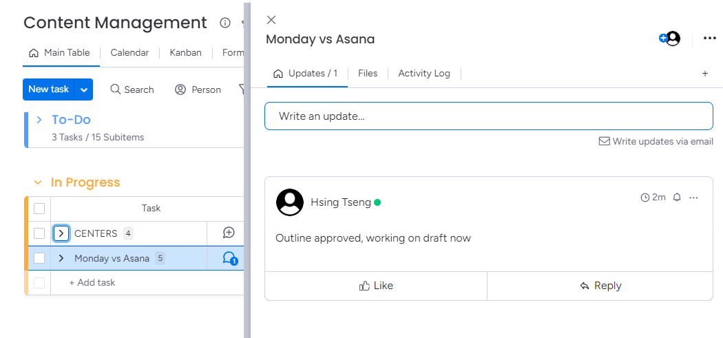Like the update from Hsing Tseng

click(376, 286)
